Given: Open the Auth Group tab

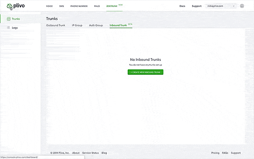Looking at the screenshot, I should click(x=96, y=25).
